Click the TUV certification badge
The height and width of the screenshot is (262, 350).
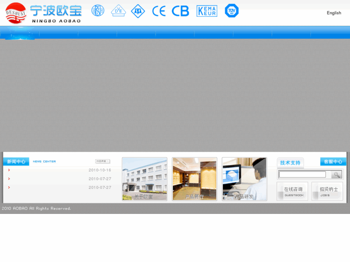pos(232,11)
